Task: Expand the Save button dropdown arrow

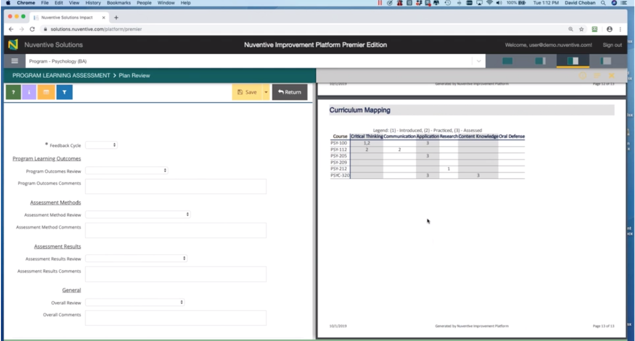Action: (266, 92)
